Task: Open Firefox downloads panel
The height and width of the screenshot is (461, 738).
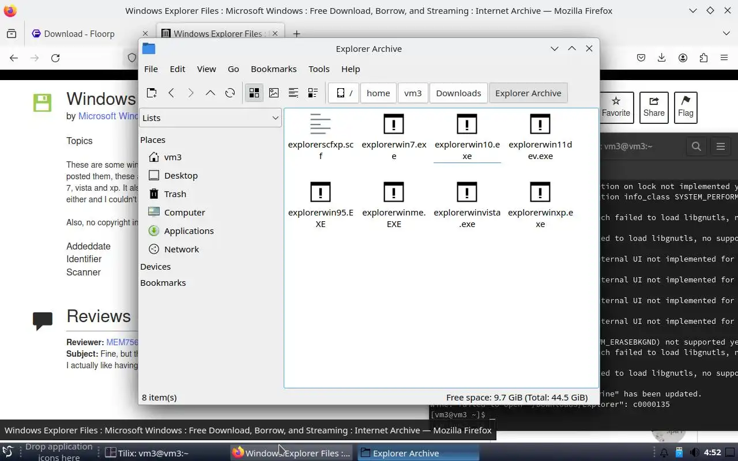Action: (662, 58)
